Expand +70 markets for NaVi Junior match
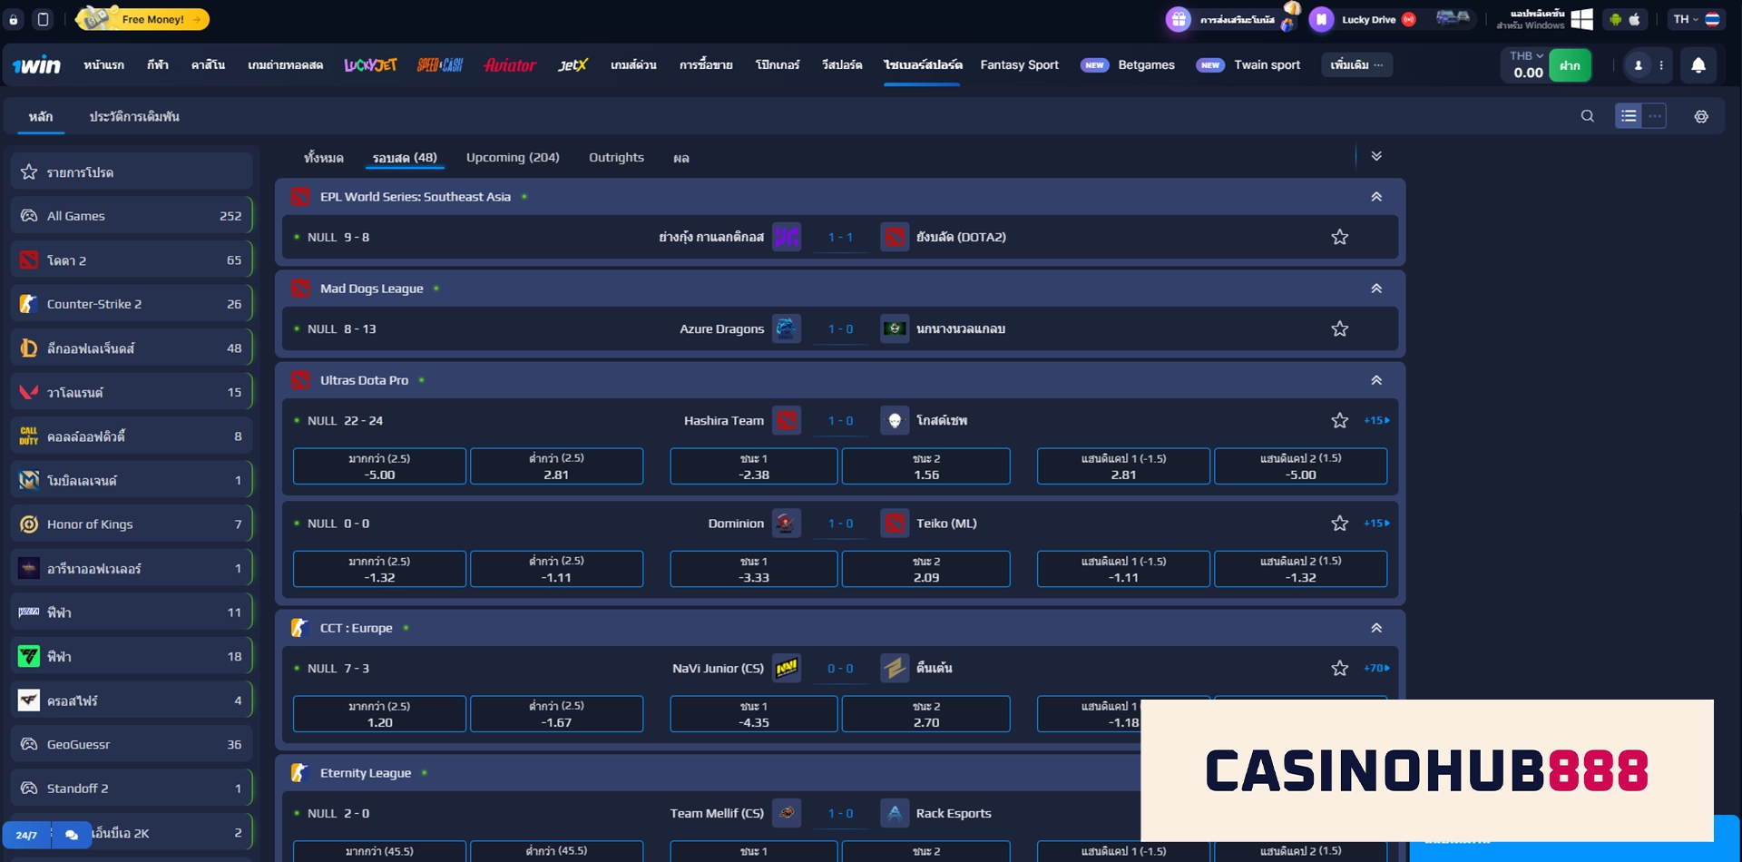This screenshot has height=862, width=1742. (x=1376, y=668)
